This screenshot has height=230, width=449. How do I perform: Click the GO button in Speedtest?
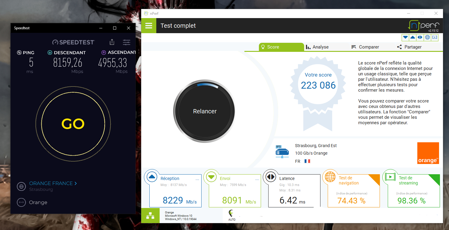(x=73, y=124)
